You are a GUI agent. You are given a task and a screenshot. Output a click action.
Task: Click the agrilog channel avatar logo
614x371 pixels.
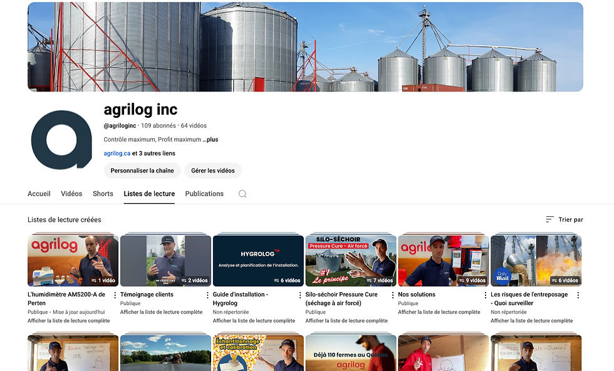point(61,140)
